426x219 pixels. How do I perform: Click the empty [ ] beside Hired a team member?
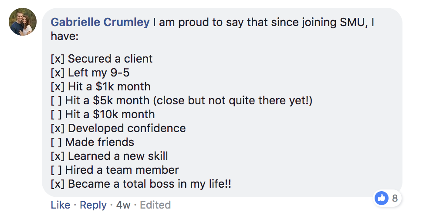[x=57, y=170]
